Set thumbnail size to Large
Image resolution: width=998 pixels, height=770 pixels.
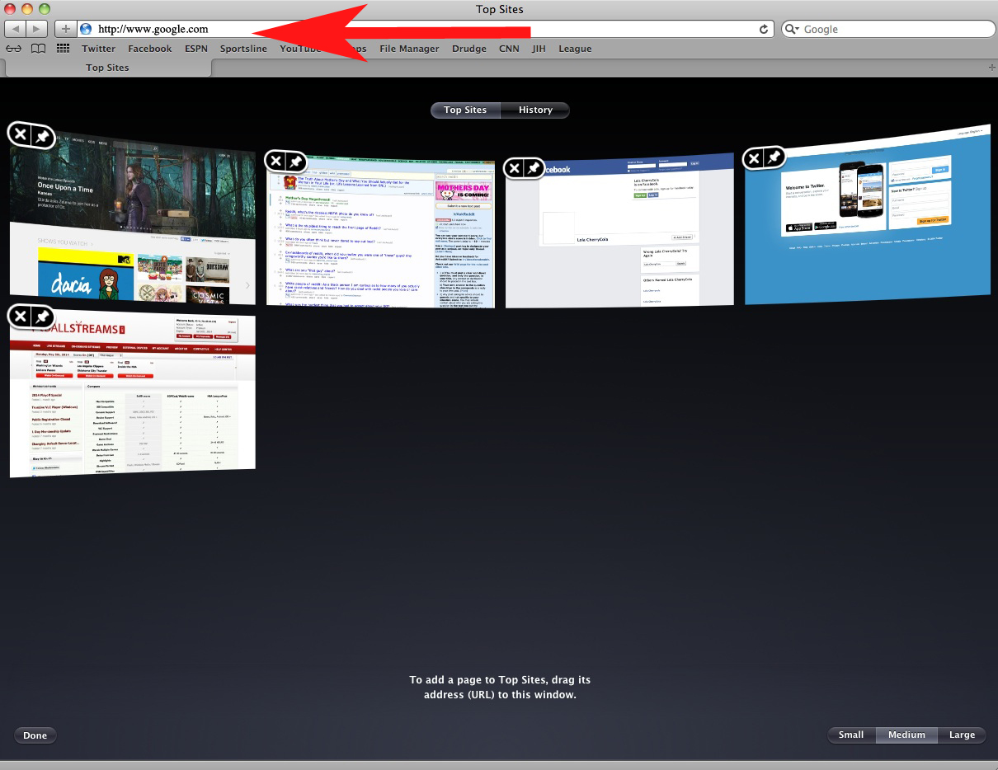(x=962, y=735)
